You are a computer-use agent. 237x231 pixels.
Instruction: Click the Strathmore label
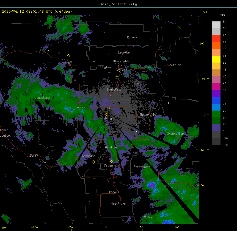pyautogui.click(x=142, y=167)
